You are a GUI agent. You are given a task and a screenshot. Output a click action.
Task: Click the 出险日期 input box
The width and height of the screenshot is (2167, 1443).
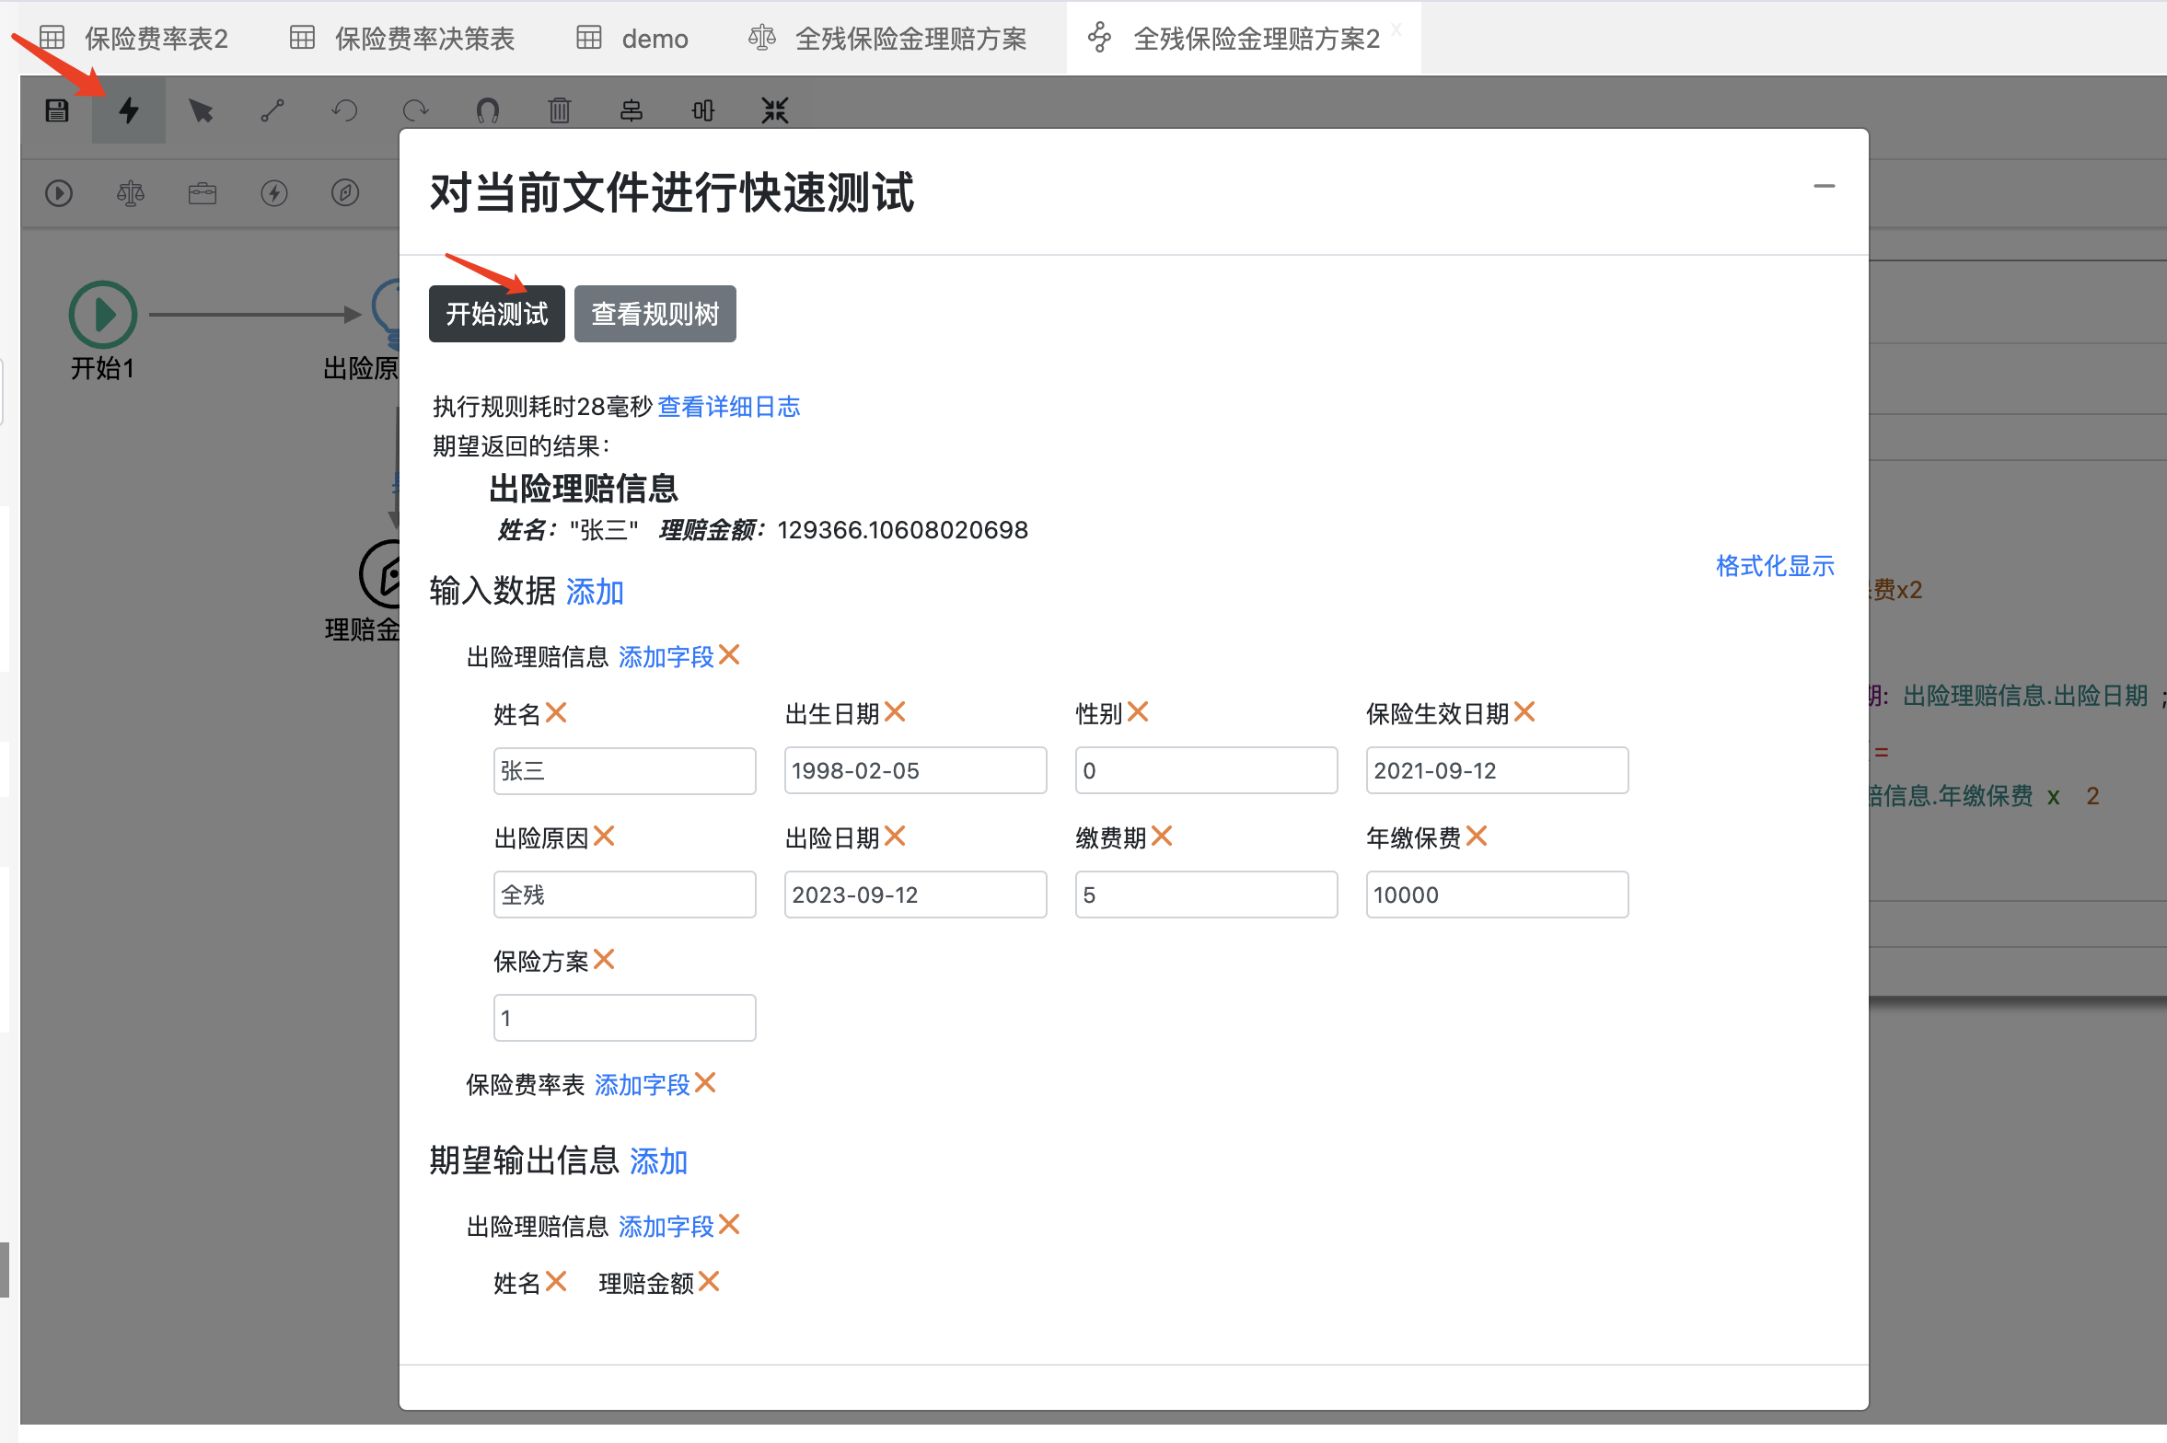point(914,895)
